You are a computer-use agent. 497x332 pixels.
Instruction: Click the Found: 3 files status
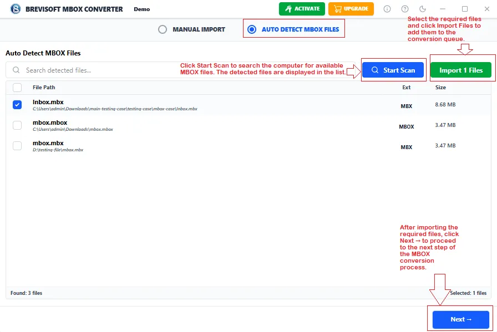[26, 293]
